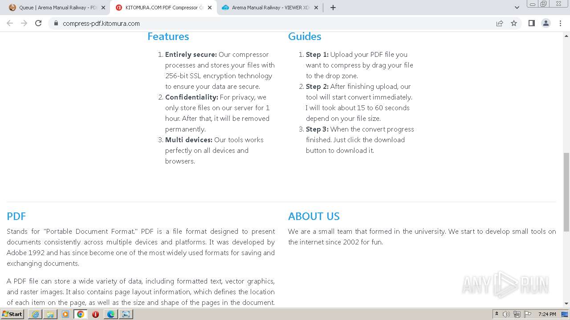This screenshot has width=570, height=320.
Task: Click the 'Multi devices:' feature text
Action: point(189,140)
